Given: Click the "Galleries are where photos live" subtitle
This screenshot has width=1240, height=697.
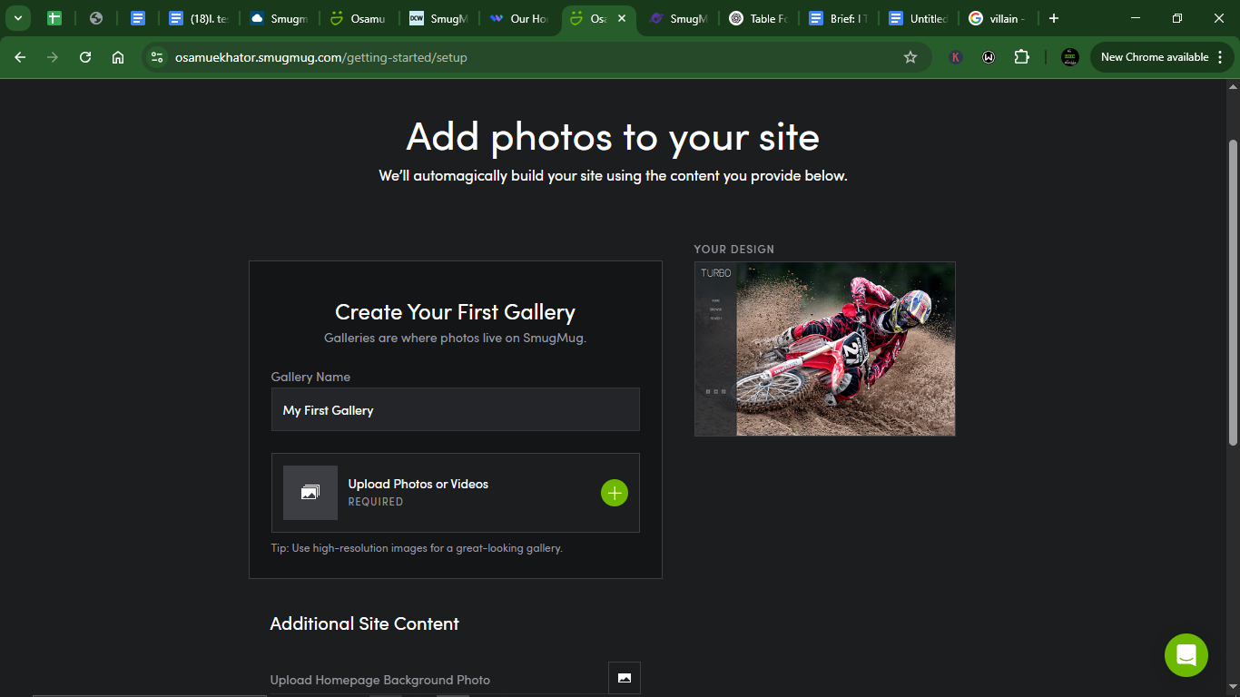Looking at the screenshot, I should click(x=456, y=338).
